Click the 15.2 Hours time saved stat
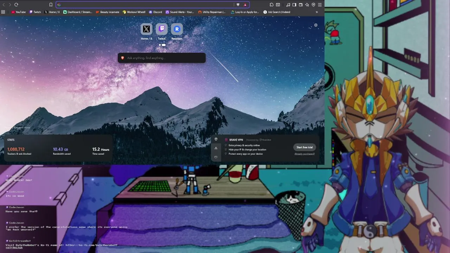Viewport: 450px width, 253px height. click(101, 151)
